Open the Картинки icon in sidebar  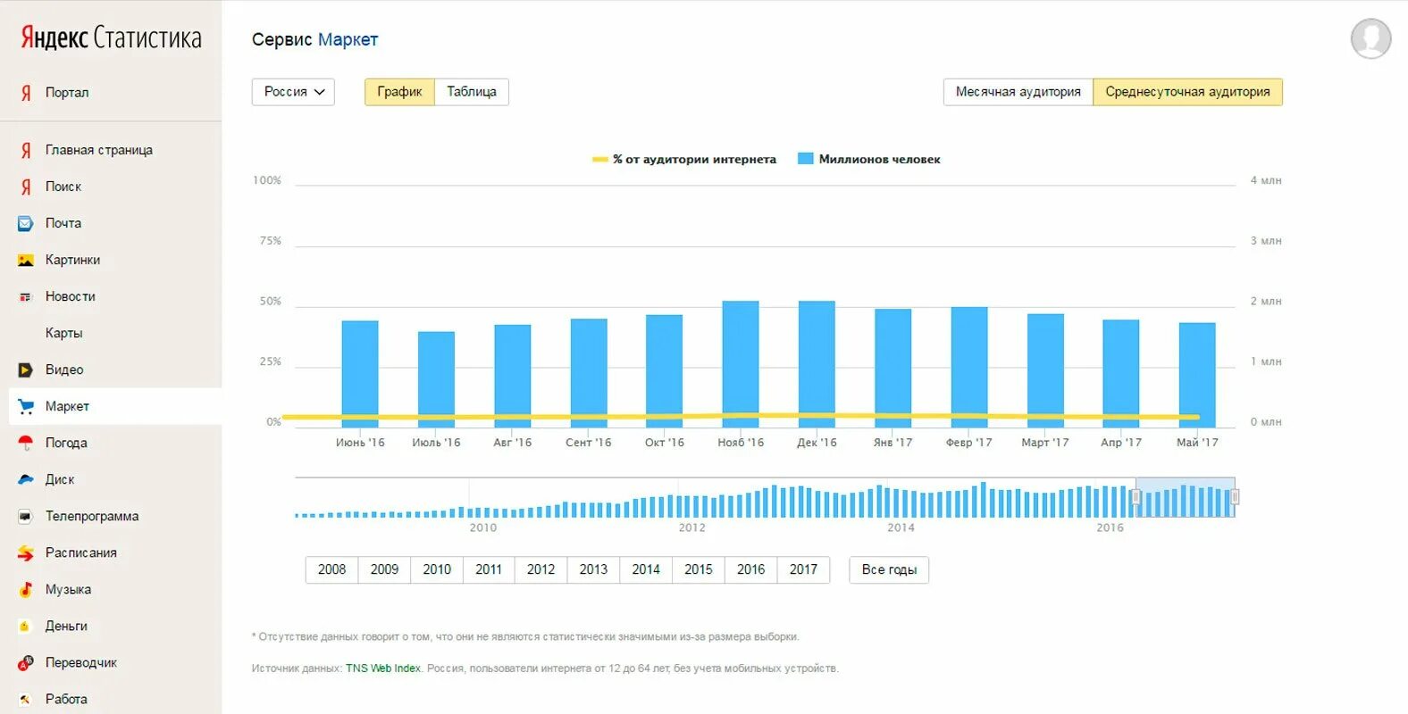(26, 261)
